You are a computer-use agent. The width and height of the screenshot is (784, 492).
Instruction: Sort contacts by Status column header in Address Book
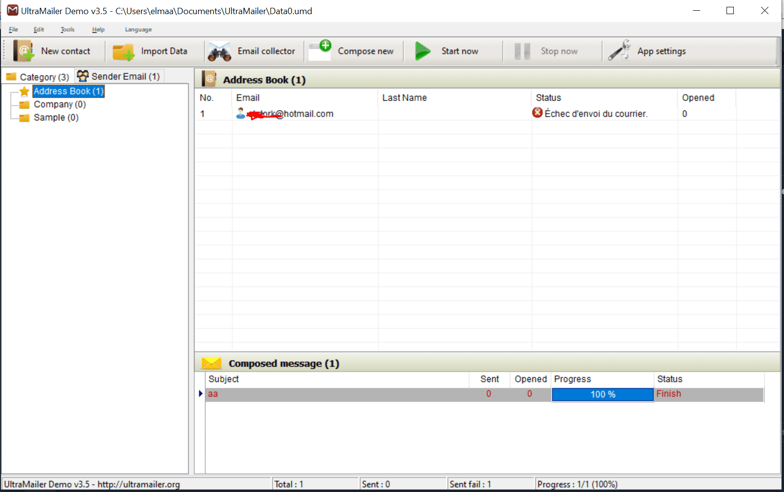[x=605, y=97]
